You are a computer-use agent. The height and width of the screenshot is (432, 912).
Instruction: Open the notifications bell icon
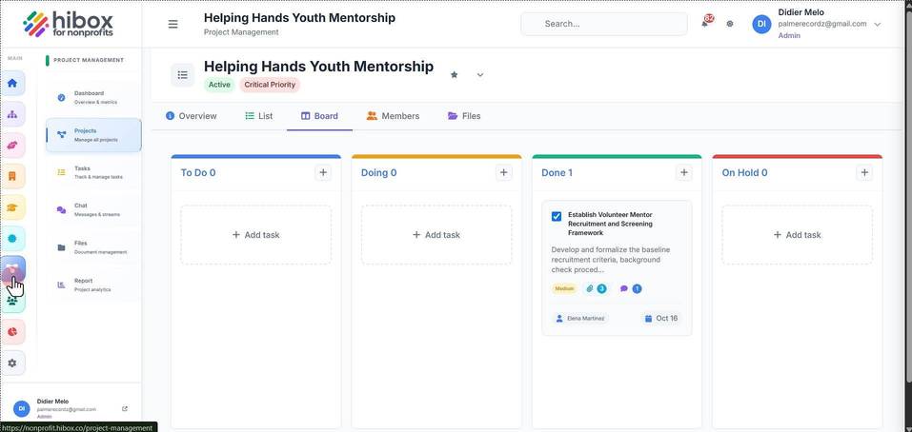705,23
